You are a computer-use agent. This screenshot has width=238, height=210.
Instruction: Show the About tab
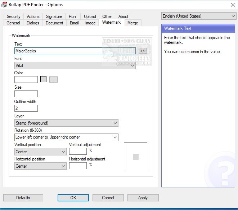123,17
